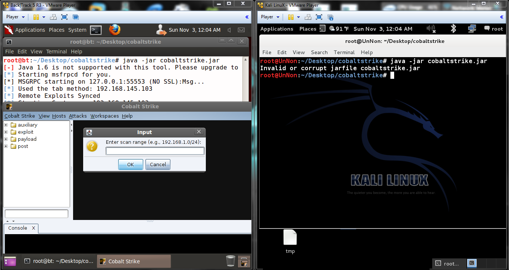The image size is (509, 270).
Task: Send Ctrl+Alt+Del to the Kali VM
Action: (x=308, y=17)
